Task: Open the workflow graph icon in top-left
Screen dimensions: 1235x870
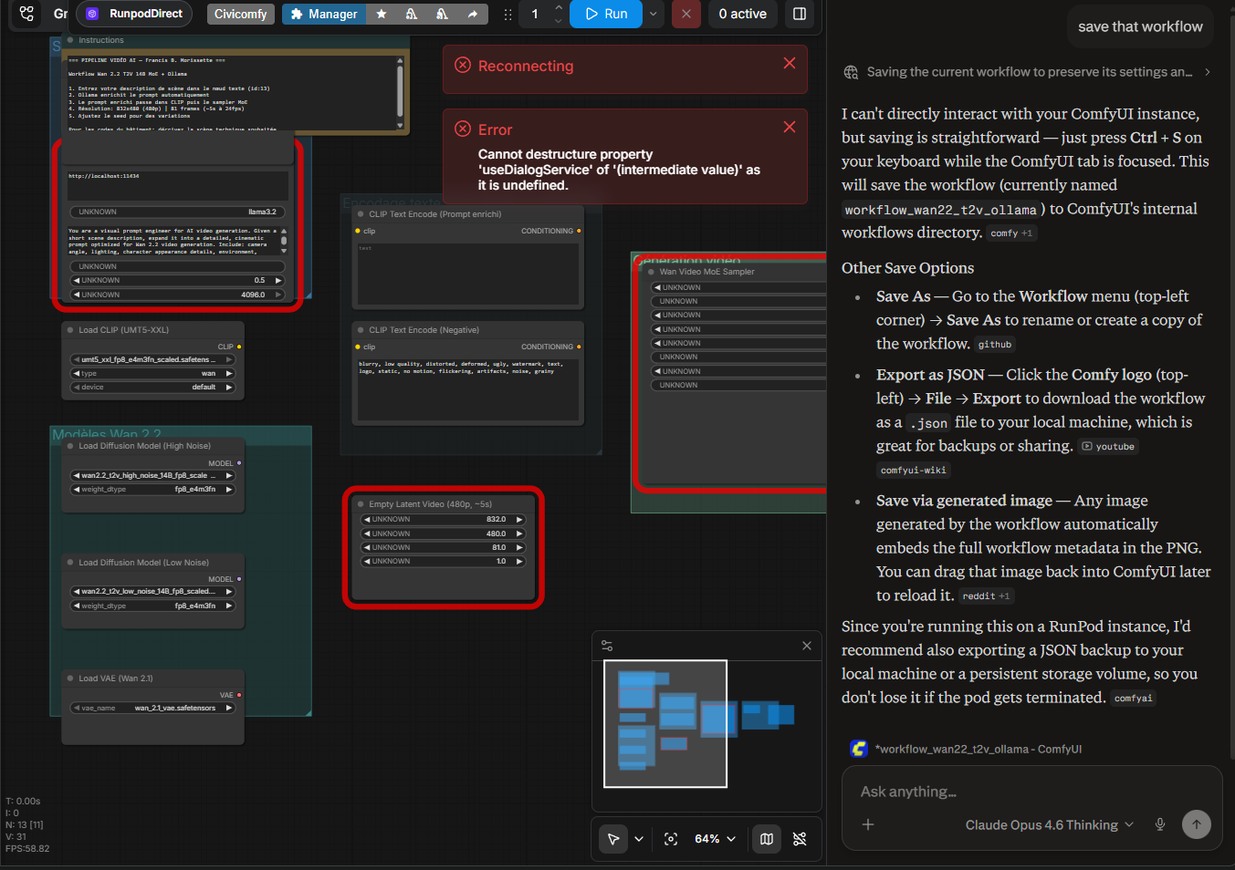Action: 26,14
